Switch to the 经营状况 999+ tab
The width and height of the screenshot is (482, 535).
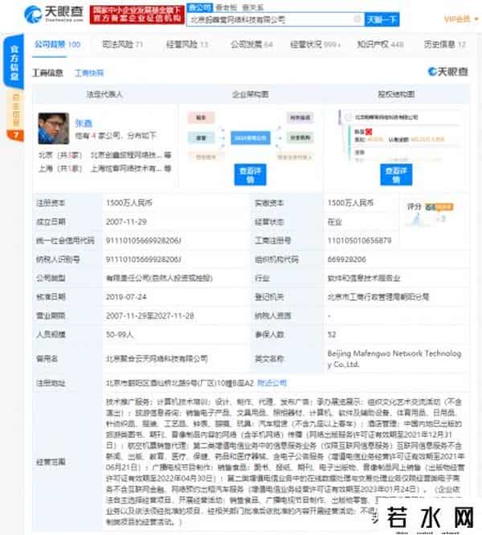tap(316, 44)
